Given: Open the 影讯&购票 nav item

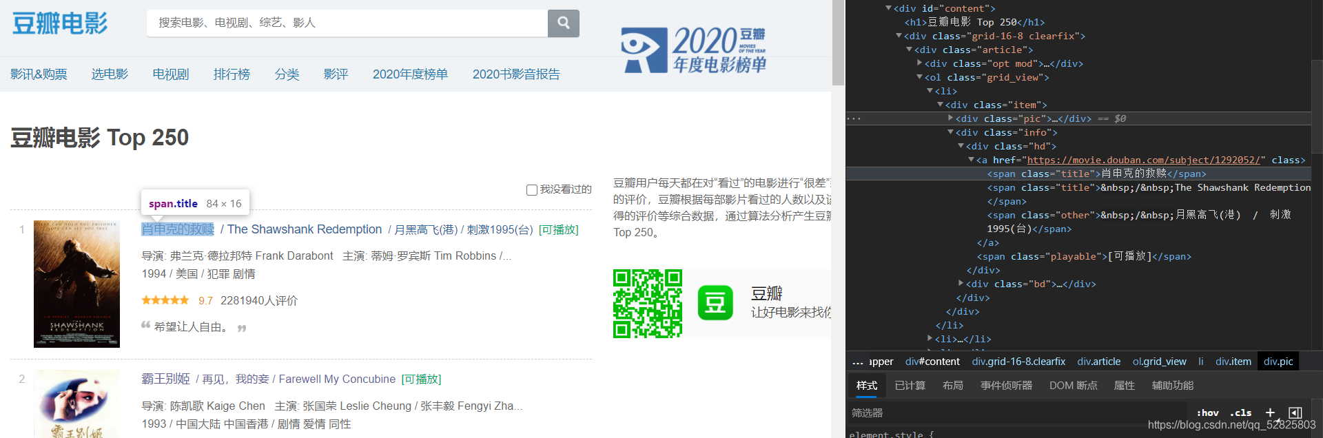Looking at the screenshot, I should [x=39, y=74].
